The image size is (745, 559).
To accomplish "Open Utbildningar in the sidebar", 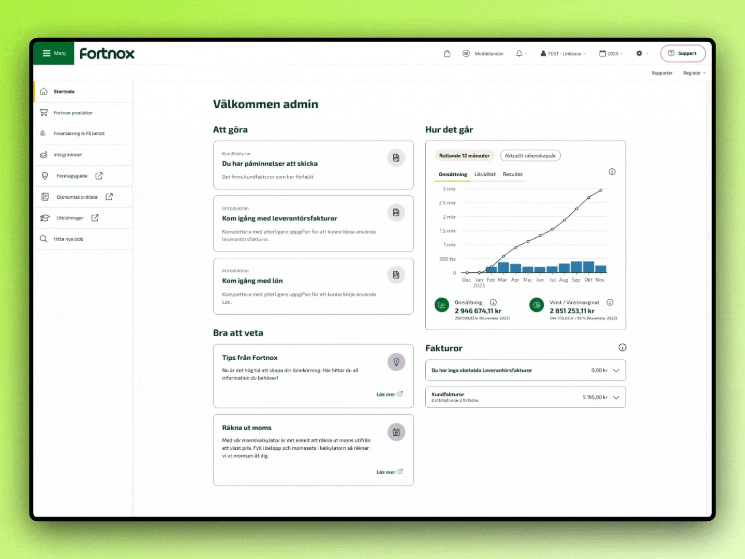I will tap(83, 218).
